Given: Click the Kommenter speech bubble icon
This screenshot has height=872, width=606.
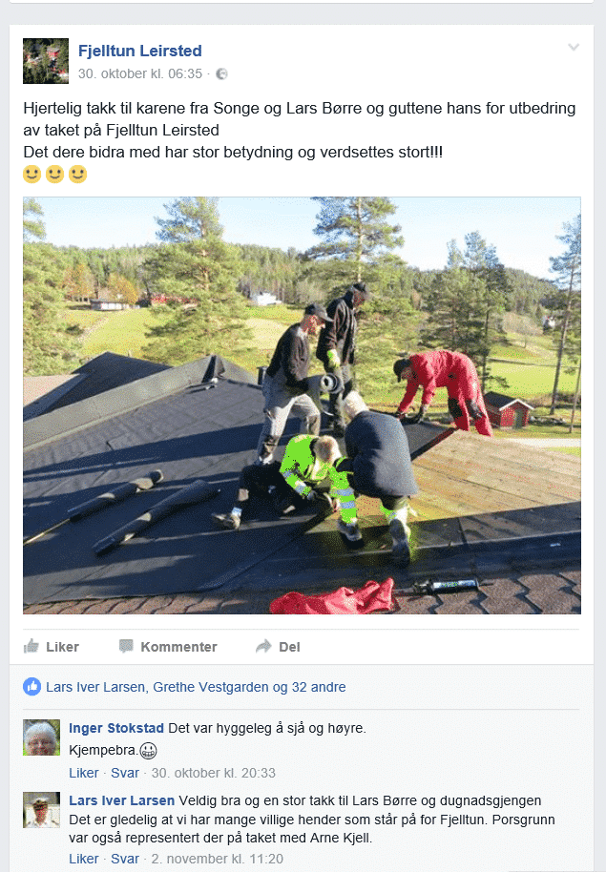Looking at the screenshot, I should [x=126, y=646].
